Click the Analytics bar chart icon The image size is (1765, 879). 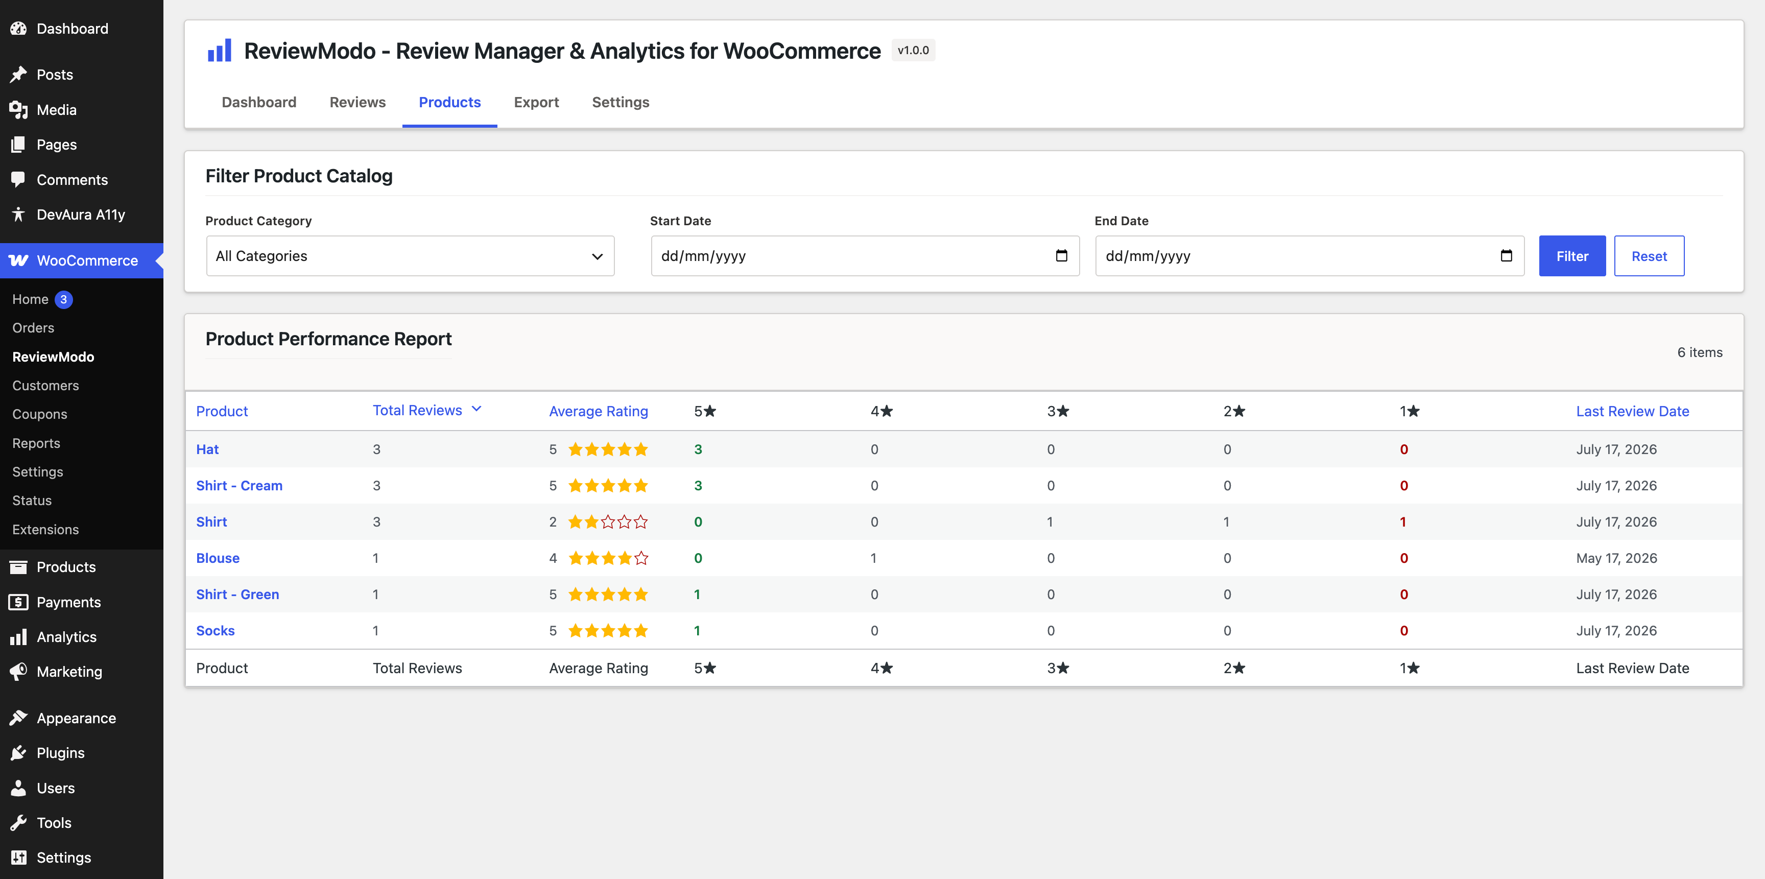pyautogui.click(x=18, y=637)
